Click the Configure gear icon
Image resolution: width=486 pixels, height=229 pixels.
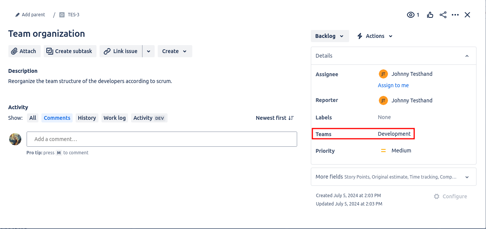(437, 196)
